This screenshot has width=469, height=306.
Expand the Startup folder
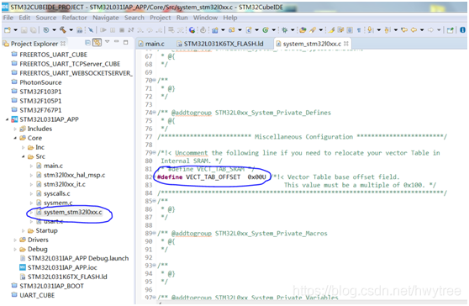(23, 230)
